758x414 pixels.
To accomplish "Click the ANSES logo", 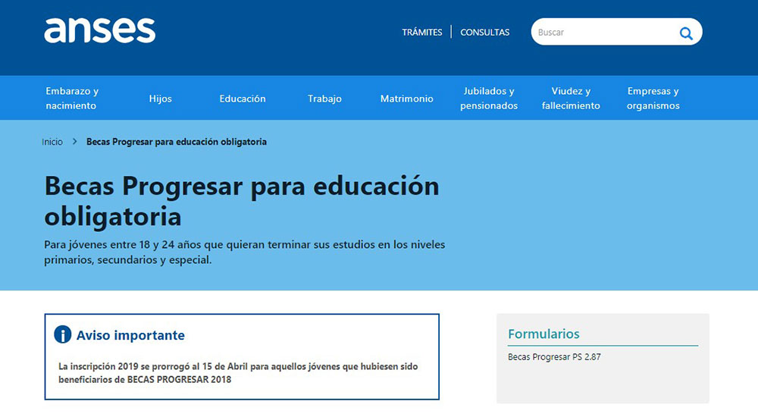I will (x=99, y=31).
